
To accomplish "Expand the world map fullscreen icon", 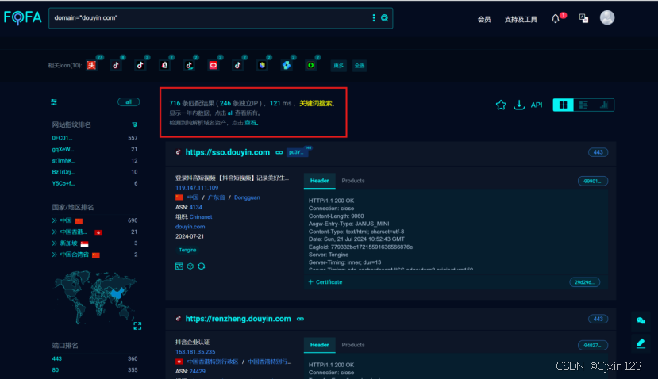I will click(137, 326).
